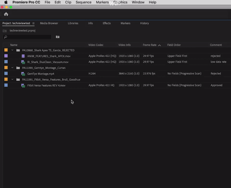Open the Markers menu in menu bar

point(102,2)
